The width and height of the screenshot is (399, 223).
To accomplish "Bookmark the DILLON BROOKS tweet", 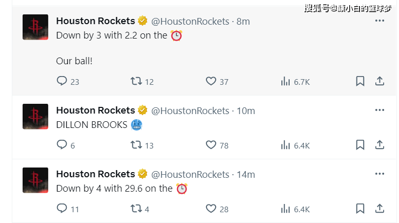I will pyautogui.click(x=360, y=145).
